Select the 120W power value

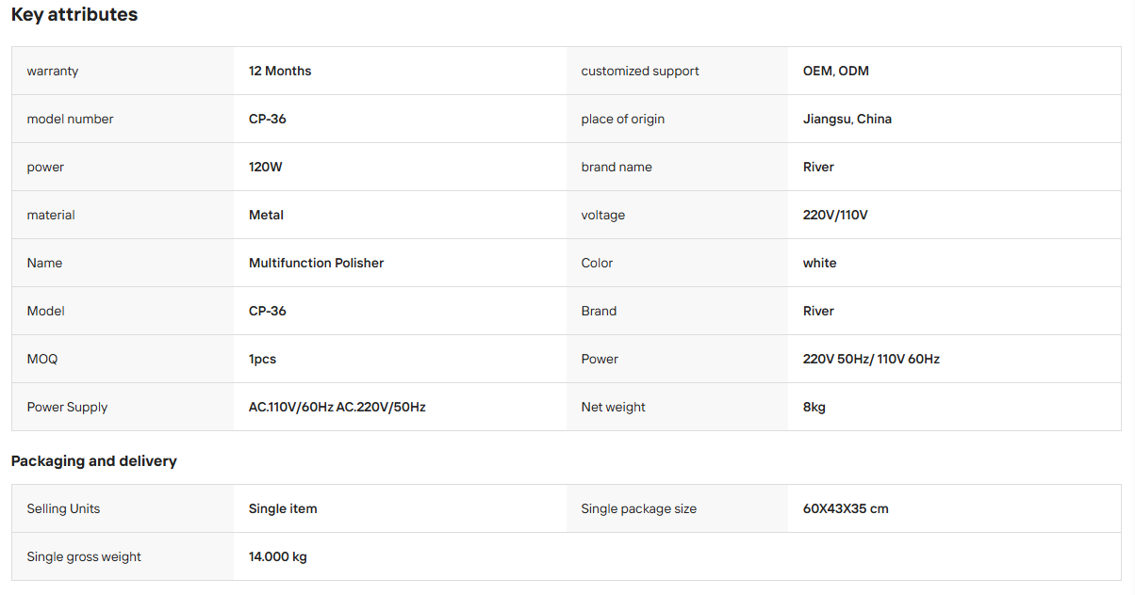266,167
